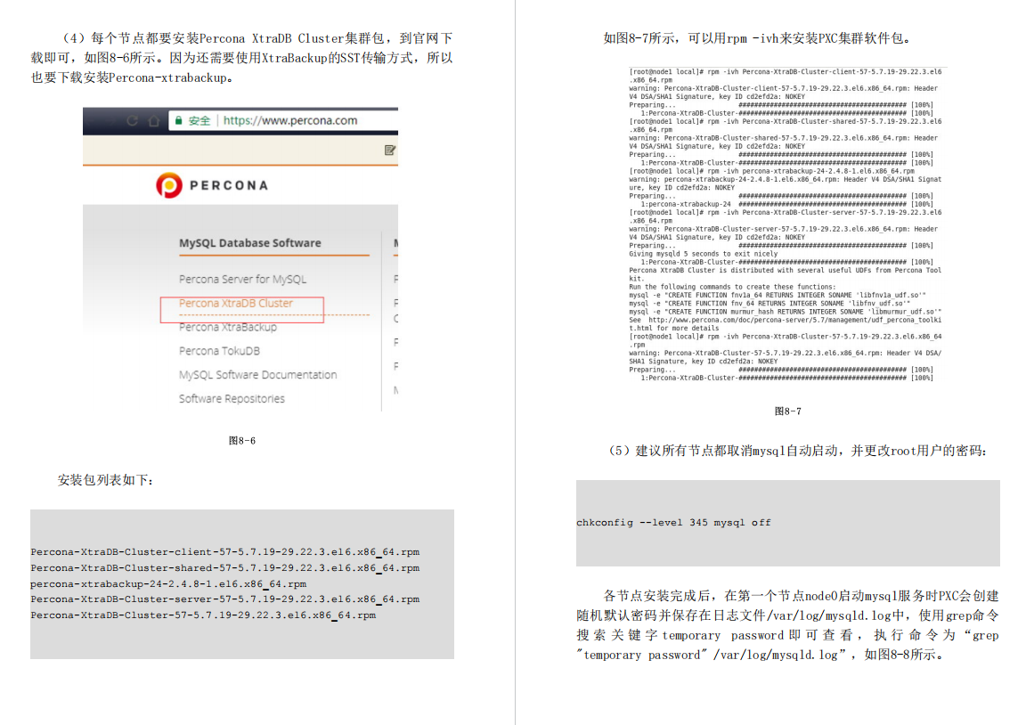The width and height of the screenshot is (1026, 725).
Task: Click the round Percona logo icon
Action: [x=169, y=185]
